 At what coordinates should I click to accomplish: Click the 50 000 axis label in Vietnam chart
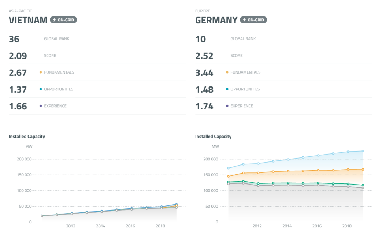point(25,206)
